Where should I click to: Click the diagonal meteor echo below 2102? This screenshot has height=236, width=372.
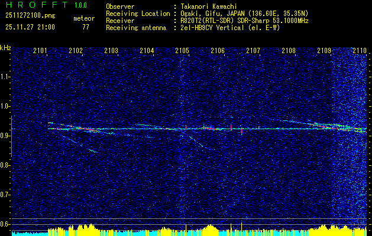click(79, 144)
